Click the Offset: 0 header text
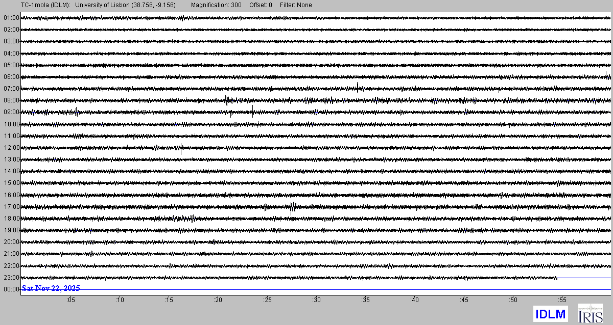The image size is (613, 325). pos(261,5)
